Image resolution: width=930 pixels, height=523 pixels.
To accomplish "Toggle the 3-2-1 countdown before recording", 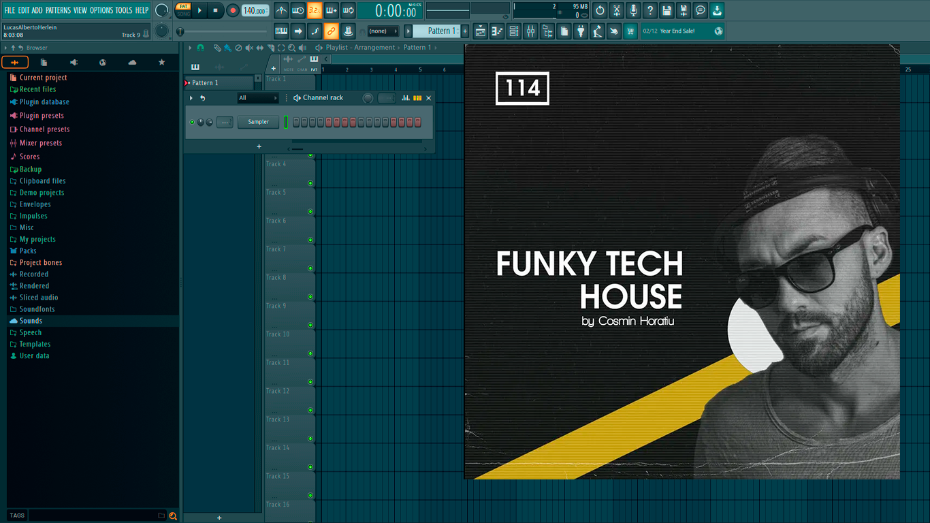I will pos(315,10).
